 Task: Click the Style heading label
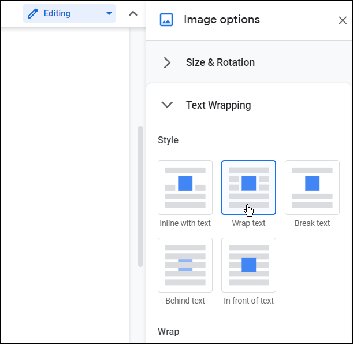(x=168, y=140)
